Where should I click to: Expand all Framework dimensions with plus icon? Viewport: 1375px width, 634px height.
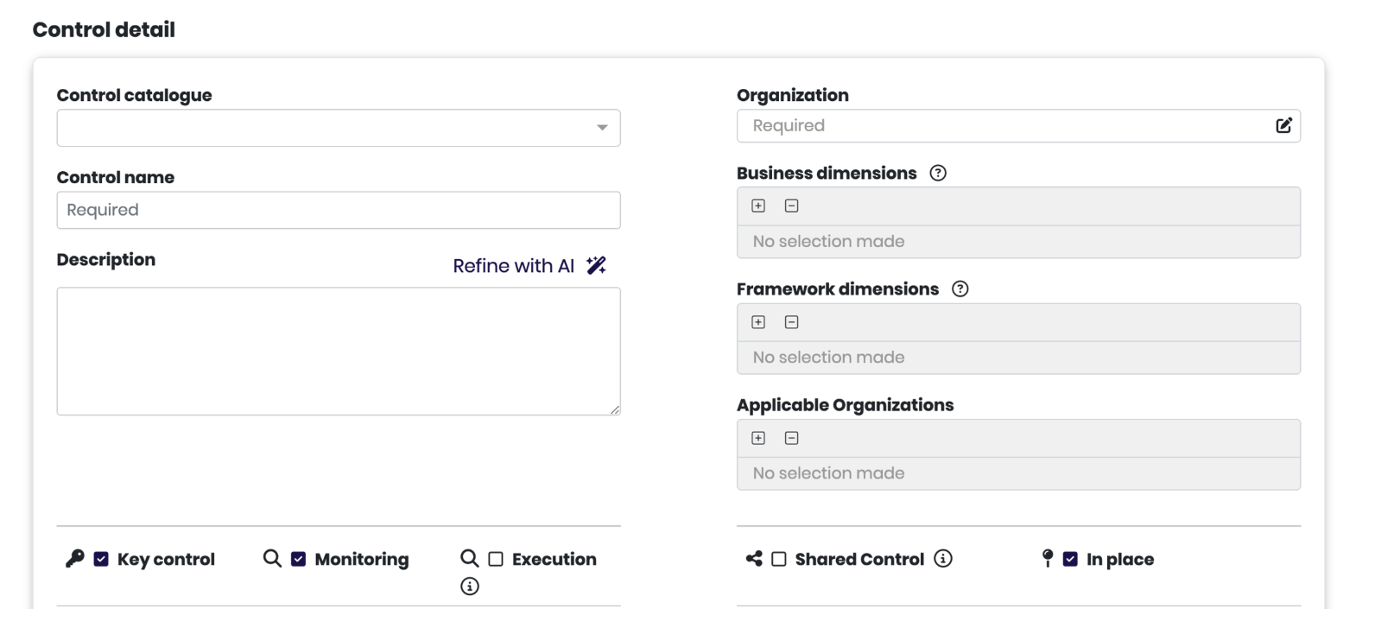[x=758, y=322]
